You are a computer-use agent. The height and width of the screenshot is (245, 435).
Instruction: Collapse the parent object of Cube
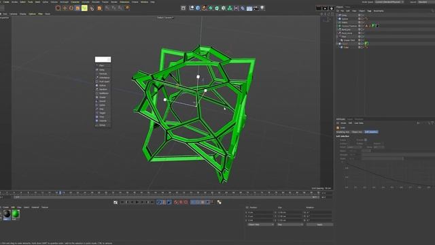tap(338, 44)
